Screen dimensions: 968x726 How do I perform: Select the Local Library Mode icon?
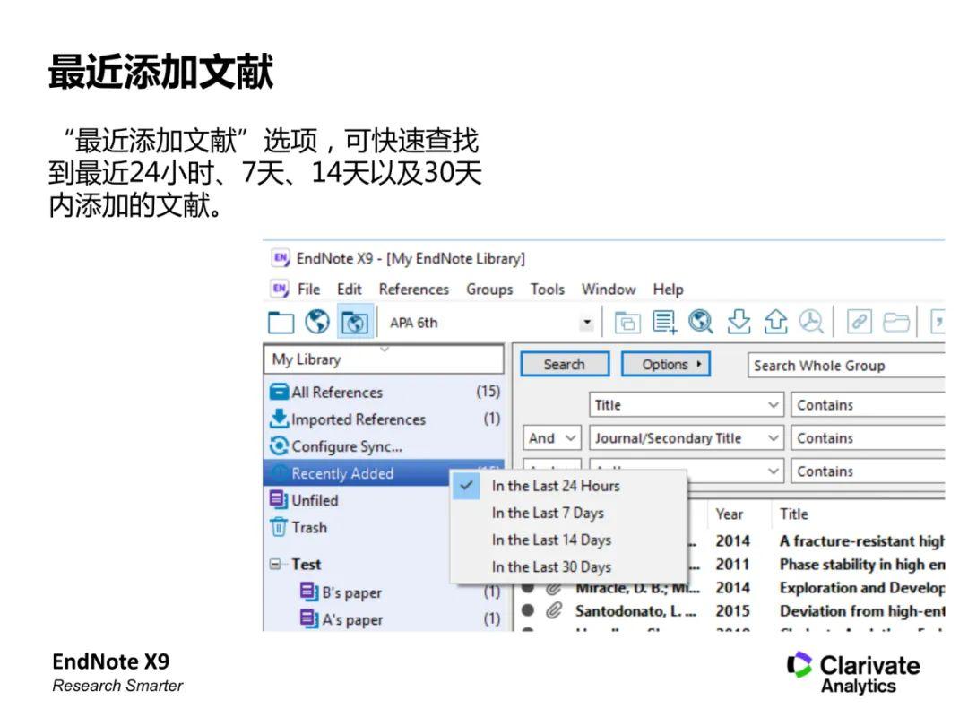click(281, 322)
